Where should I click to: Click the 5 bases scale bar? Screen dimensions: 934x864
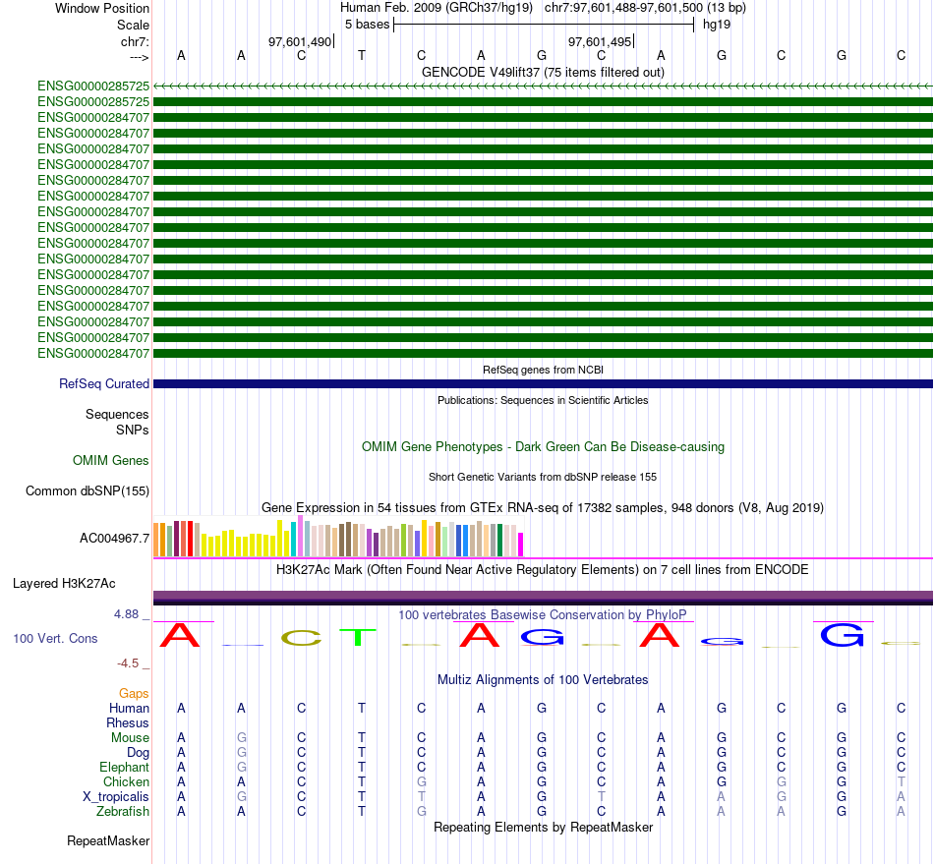544,25
